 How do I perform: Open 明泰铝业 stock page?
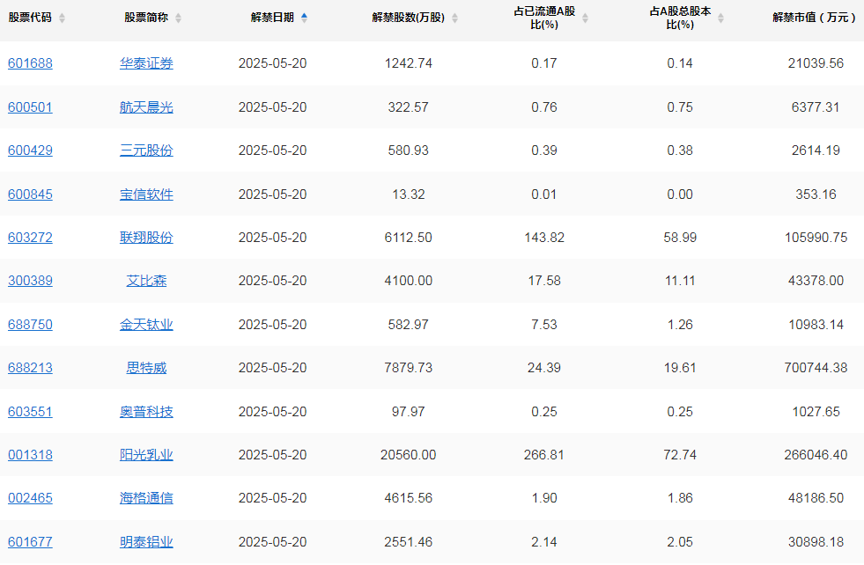click(x=146, y=542)
